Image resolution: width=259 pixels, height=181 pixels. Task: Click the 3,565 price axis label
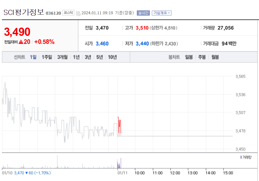(240, 76)
